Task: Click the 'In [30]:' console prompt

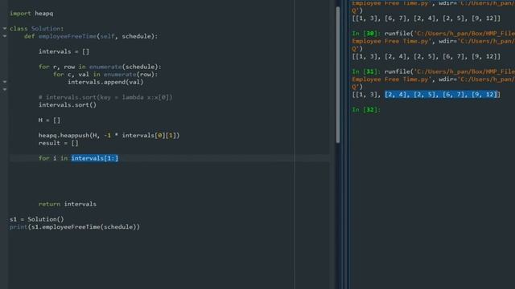Action: 366,34
